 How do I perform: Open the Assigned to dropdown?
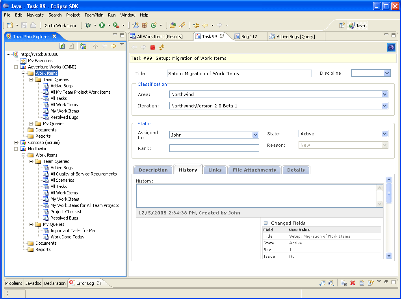(x=255, y=135)
